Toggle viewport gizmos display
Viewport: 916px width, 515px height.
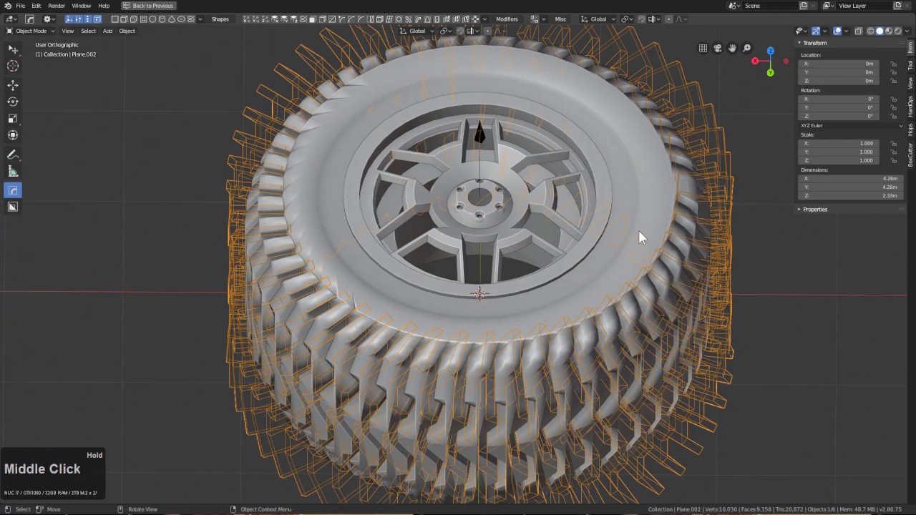(x=816, y=31)
